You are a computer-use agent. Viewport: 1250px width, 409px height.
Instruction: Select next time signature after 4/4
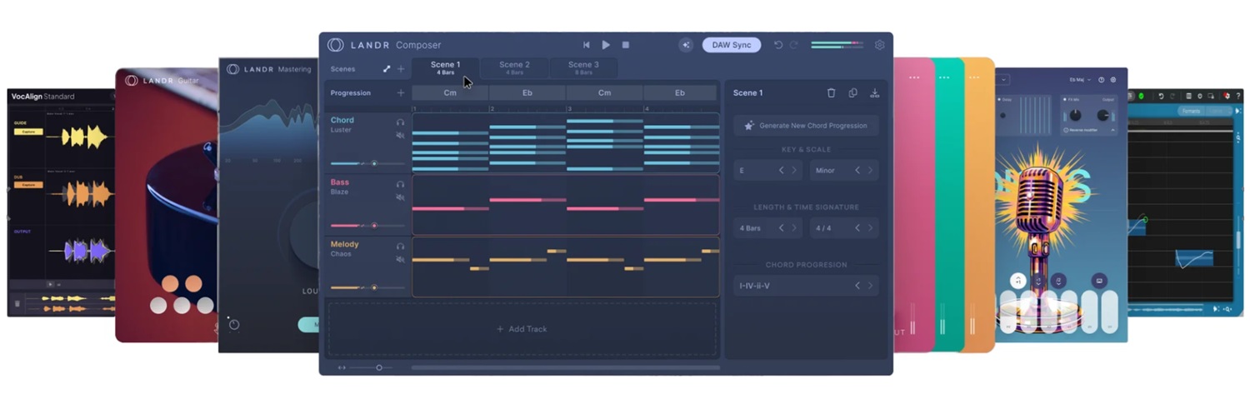pyautogui.click(x=870, y=228)
